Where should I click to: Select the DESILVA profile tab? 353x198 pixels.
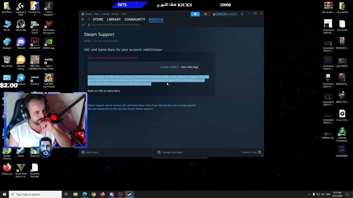tap(156, 20)
